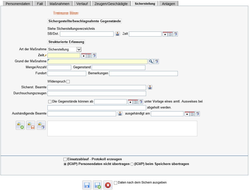Open the Fall tab
249x191 pixels.
(40, 4)
